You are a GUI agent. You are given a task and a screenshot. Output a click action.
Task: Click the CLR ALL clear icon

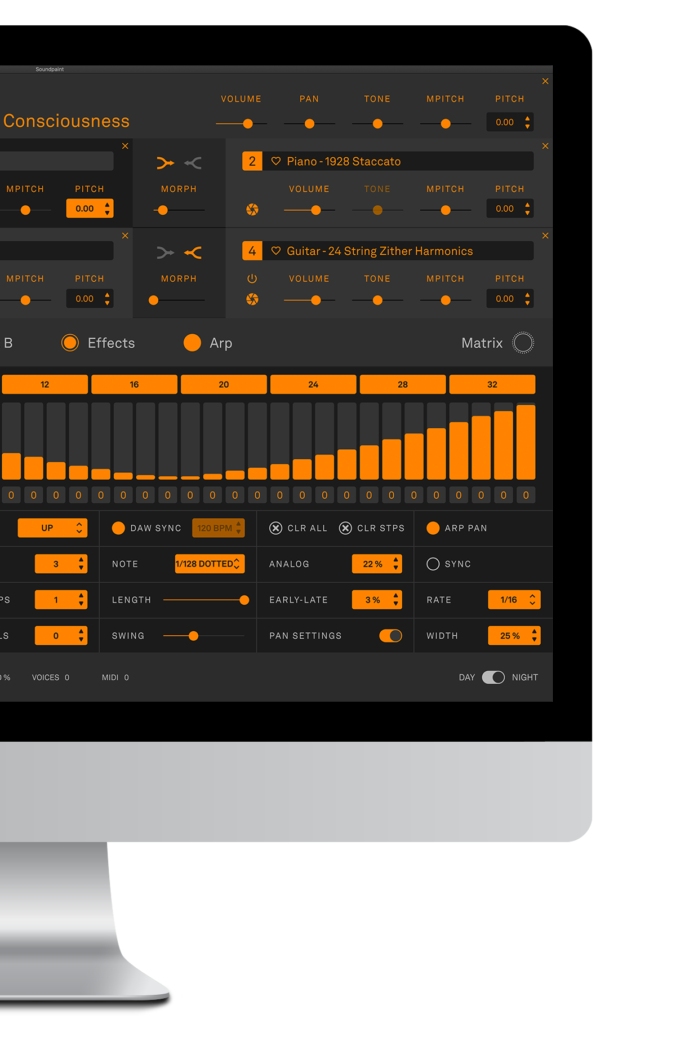tap(275, 528)
